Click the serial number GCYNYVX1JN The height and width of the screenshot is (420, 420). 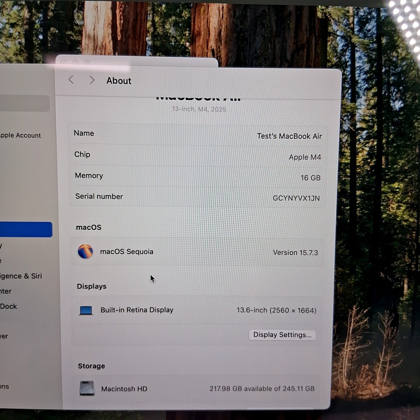point(296,198)
